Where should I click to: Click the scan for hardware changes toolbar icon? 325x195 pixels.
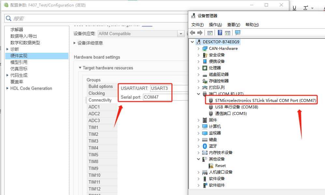coord(227,33)
